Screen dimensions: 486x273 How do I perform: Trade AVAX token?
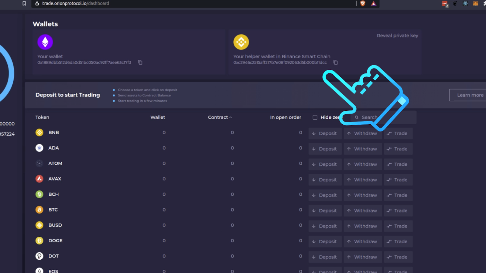pyautogui.click(x=398, y=180)
